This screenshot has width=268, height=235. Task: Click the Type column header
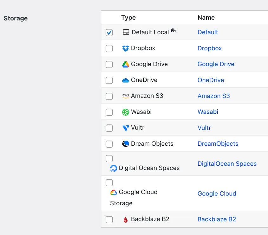128,18
